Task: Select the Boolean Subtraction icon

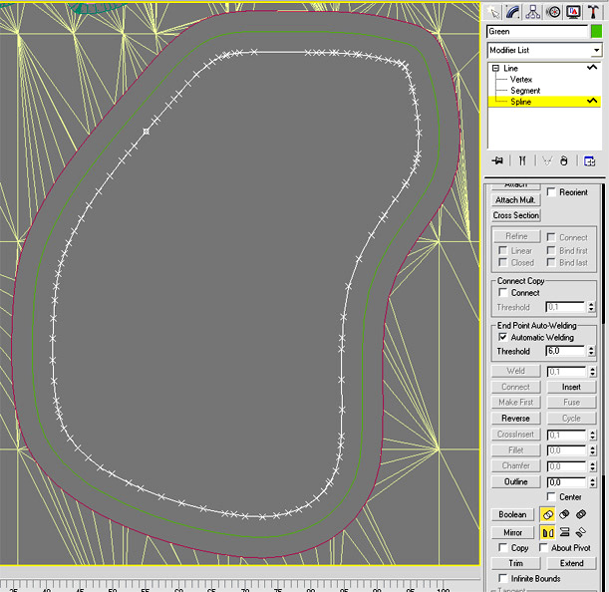Action: coord(564,514)
